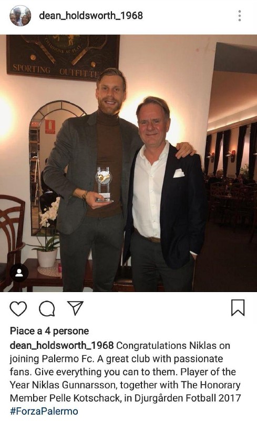
Task: Tap the white orchid plant in photo
Action: [x=48, y=232]
